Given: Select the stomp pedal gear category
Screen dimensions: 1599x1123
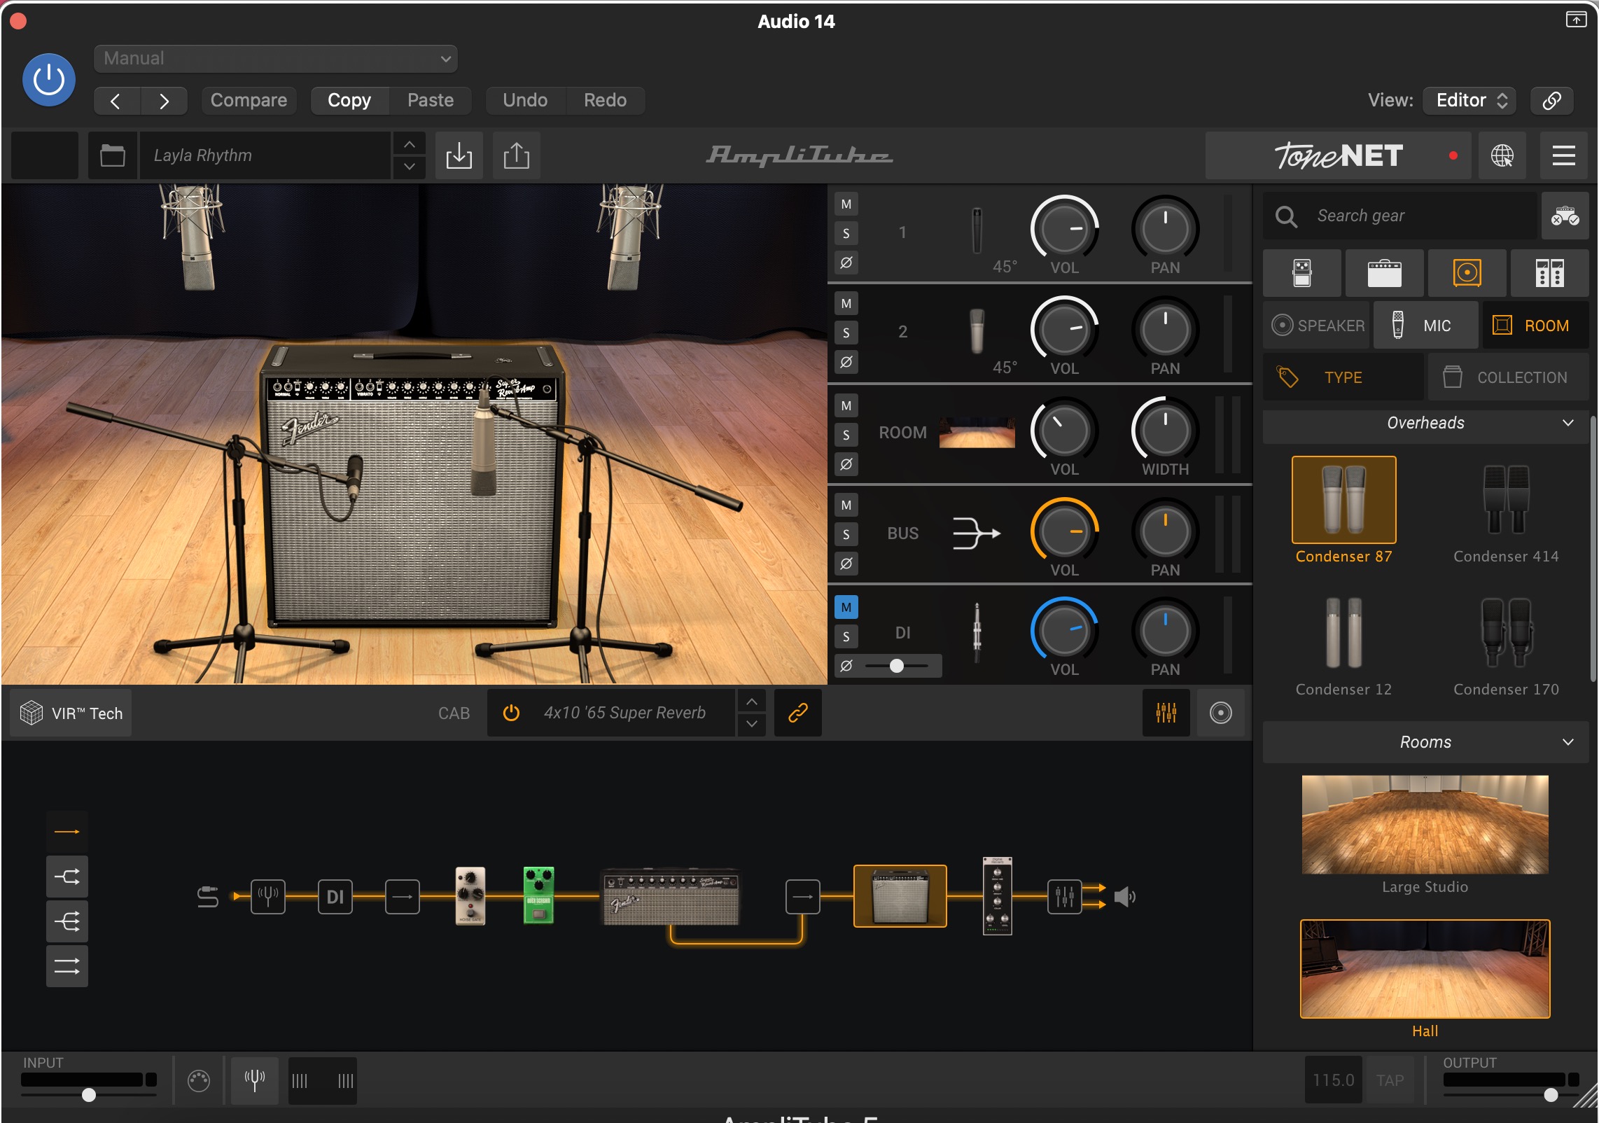Looking at the screenshot, I should tap(1302, 273).
